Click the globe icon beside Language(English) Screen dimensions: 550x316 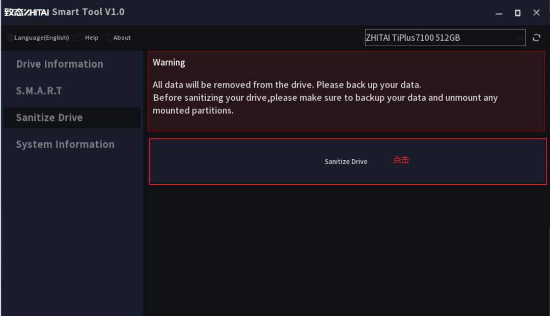pos(10,38)
